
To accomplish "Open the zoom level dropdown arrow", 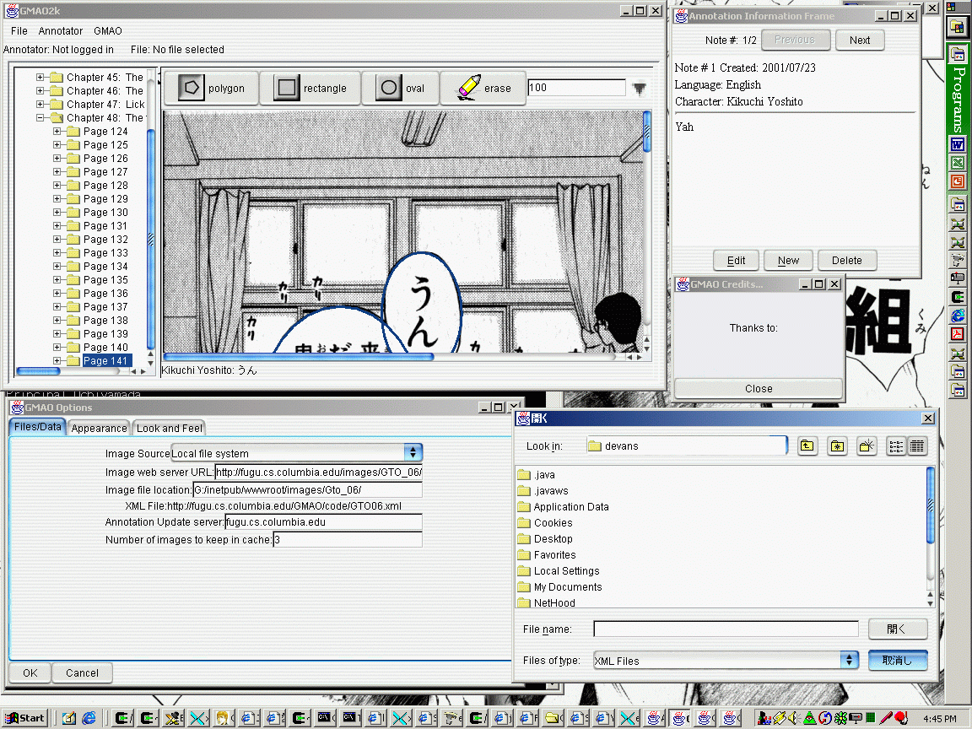I will tap(639, 88).
